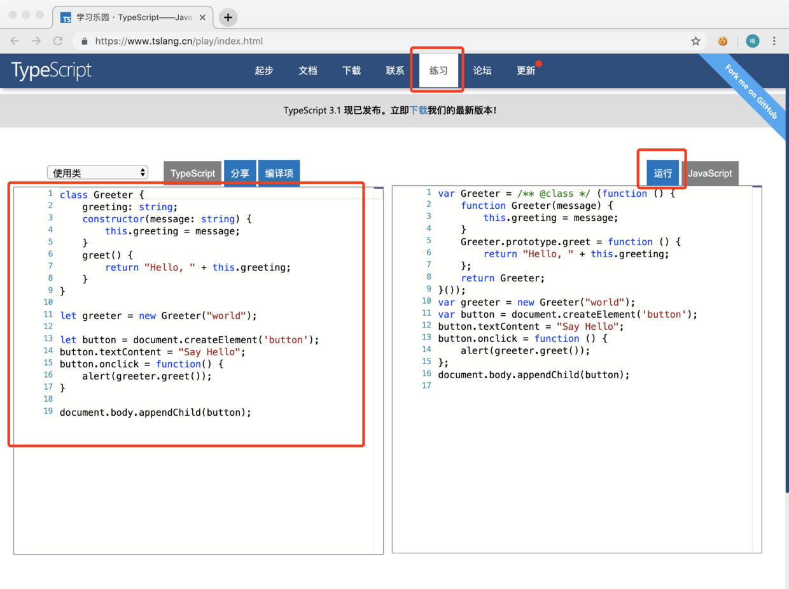The height and width of the screenshot is (589, 789).
Task: Reload the current page
Action: 58,39
